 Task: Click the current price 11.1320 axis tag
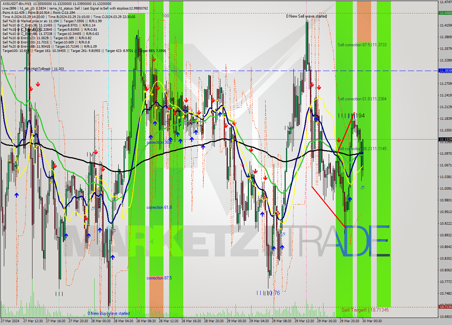point(445,140)
